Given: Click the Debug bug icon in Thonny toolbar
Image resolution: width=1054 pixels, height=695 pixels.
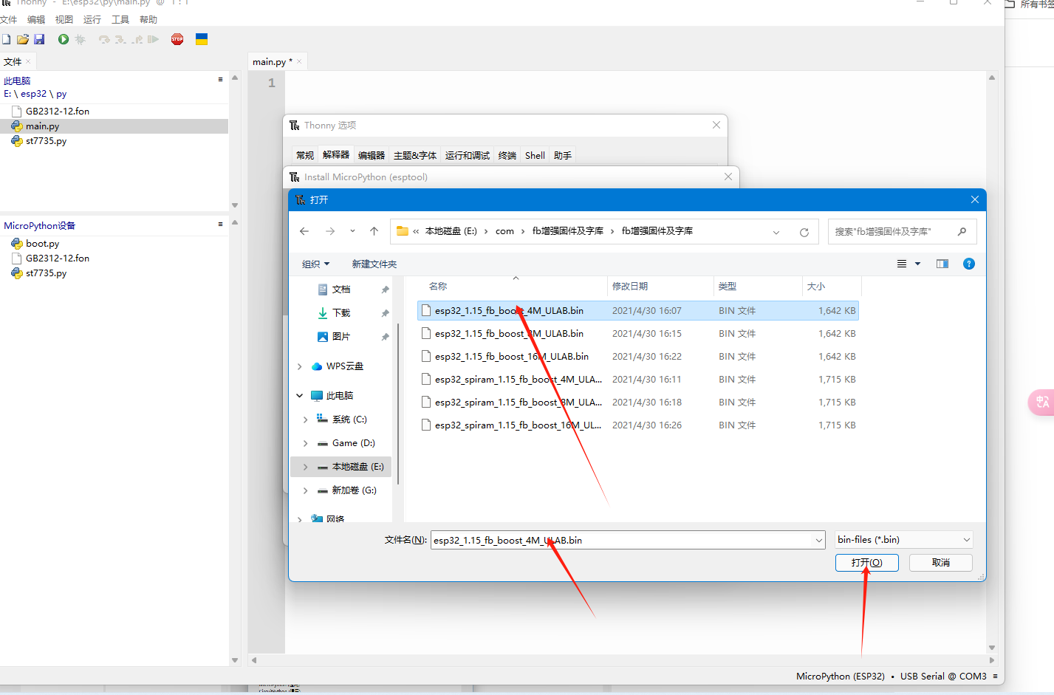Looking at the screenshot, I should point(81,39).
